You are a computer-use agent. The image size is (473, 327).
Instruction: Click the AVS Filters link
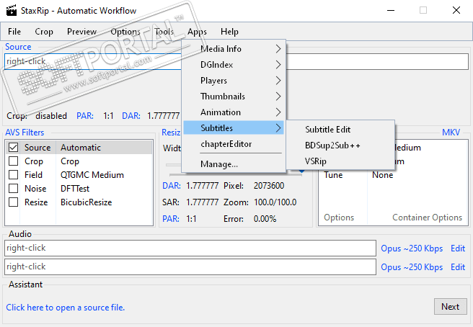click(25, 133)
